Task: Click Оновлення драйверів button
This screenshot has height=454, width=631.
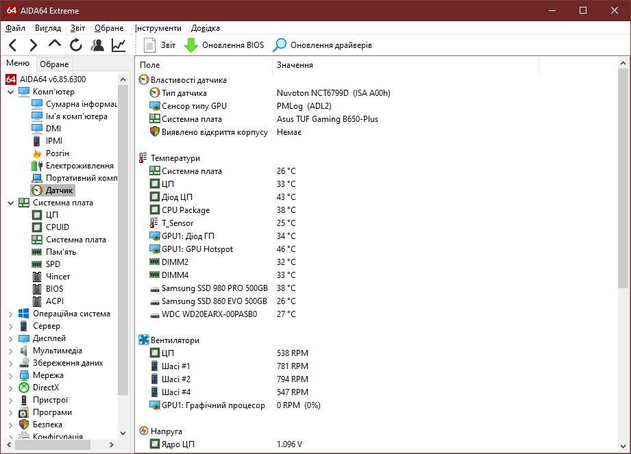Action: tap(322, 45)
